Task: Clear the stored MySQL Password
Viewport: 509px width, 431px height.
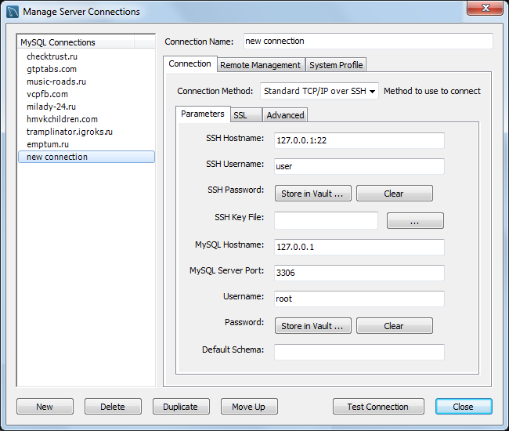Action: [395, 326]
